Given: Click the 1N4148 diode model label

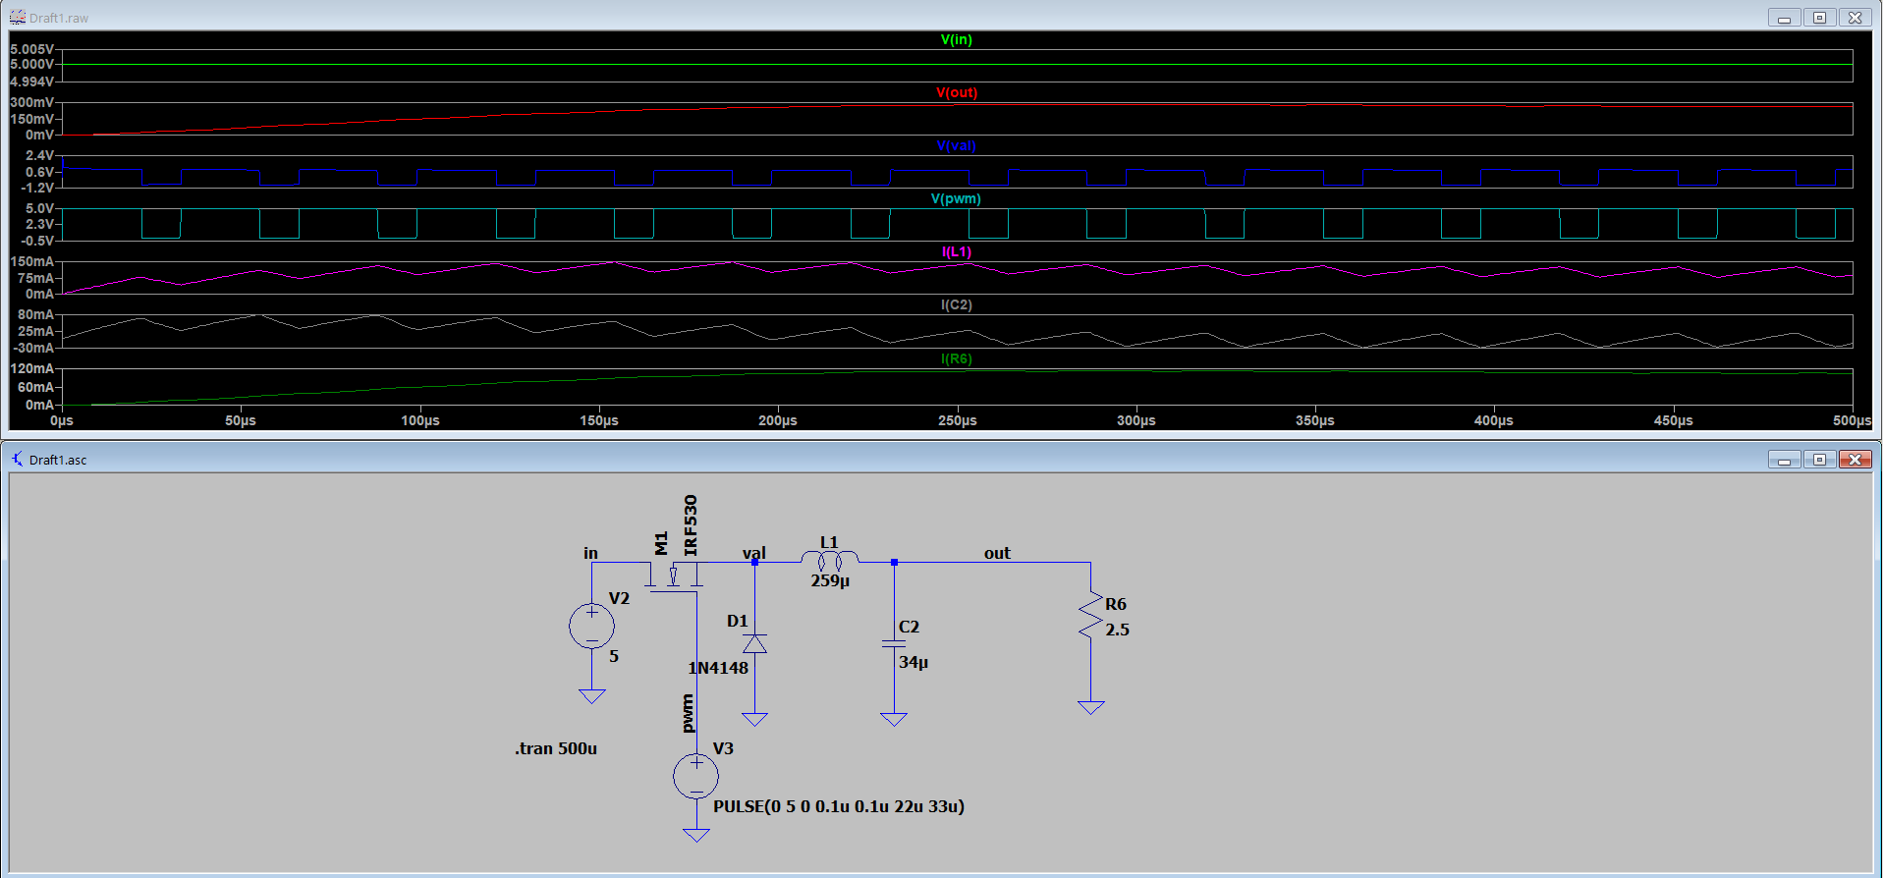Looking at the screenshot, I should pos(718,668).
